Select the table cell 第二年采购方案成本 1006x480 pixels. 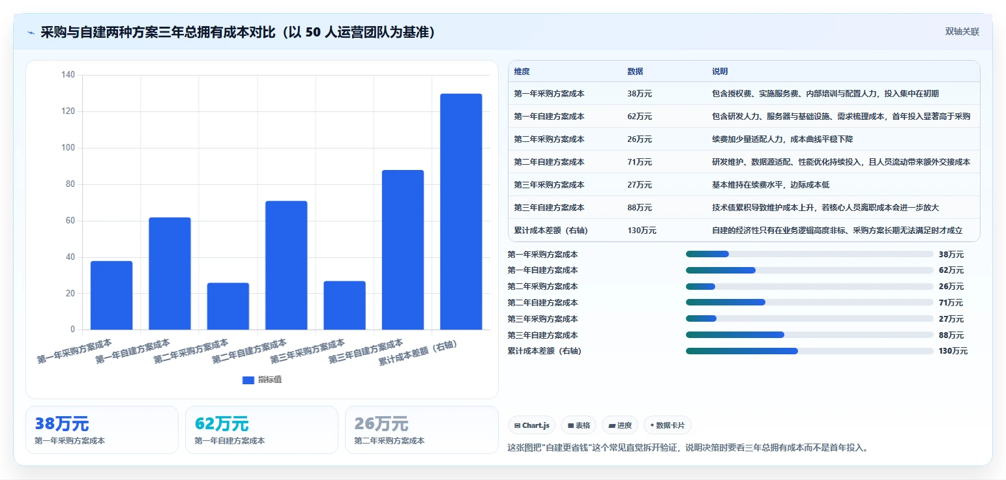click(549, 139)
